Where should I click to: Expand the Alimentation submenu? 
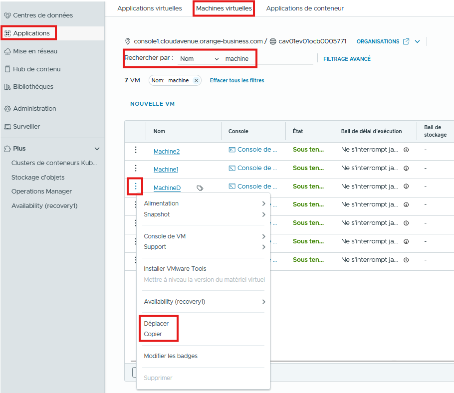pos(204,203)
